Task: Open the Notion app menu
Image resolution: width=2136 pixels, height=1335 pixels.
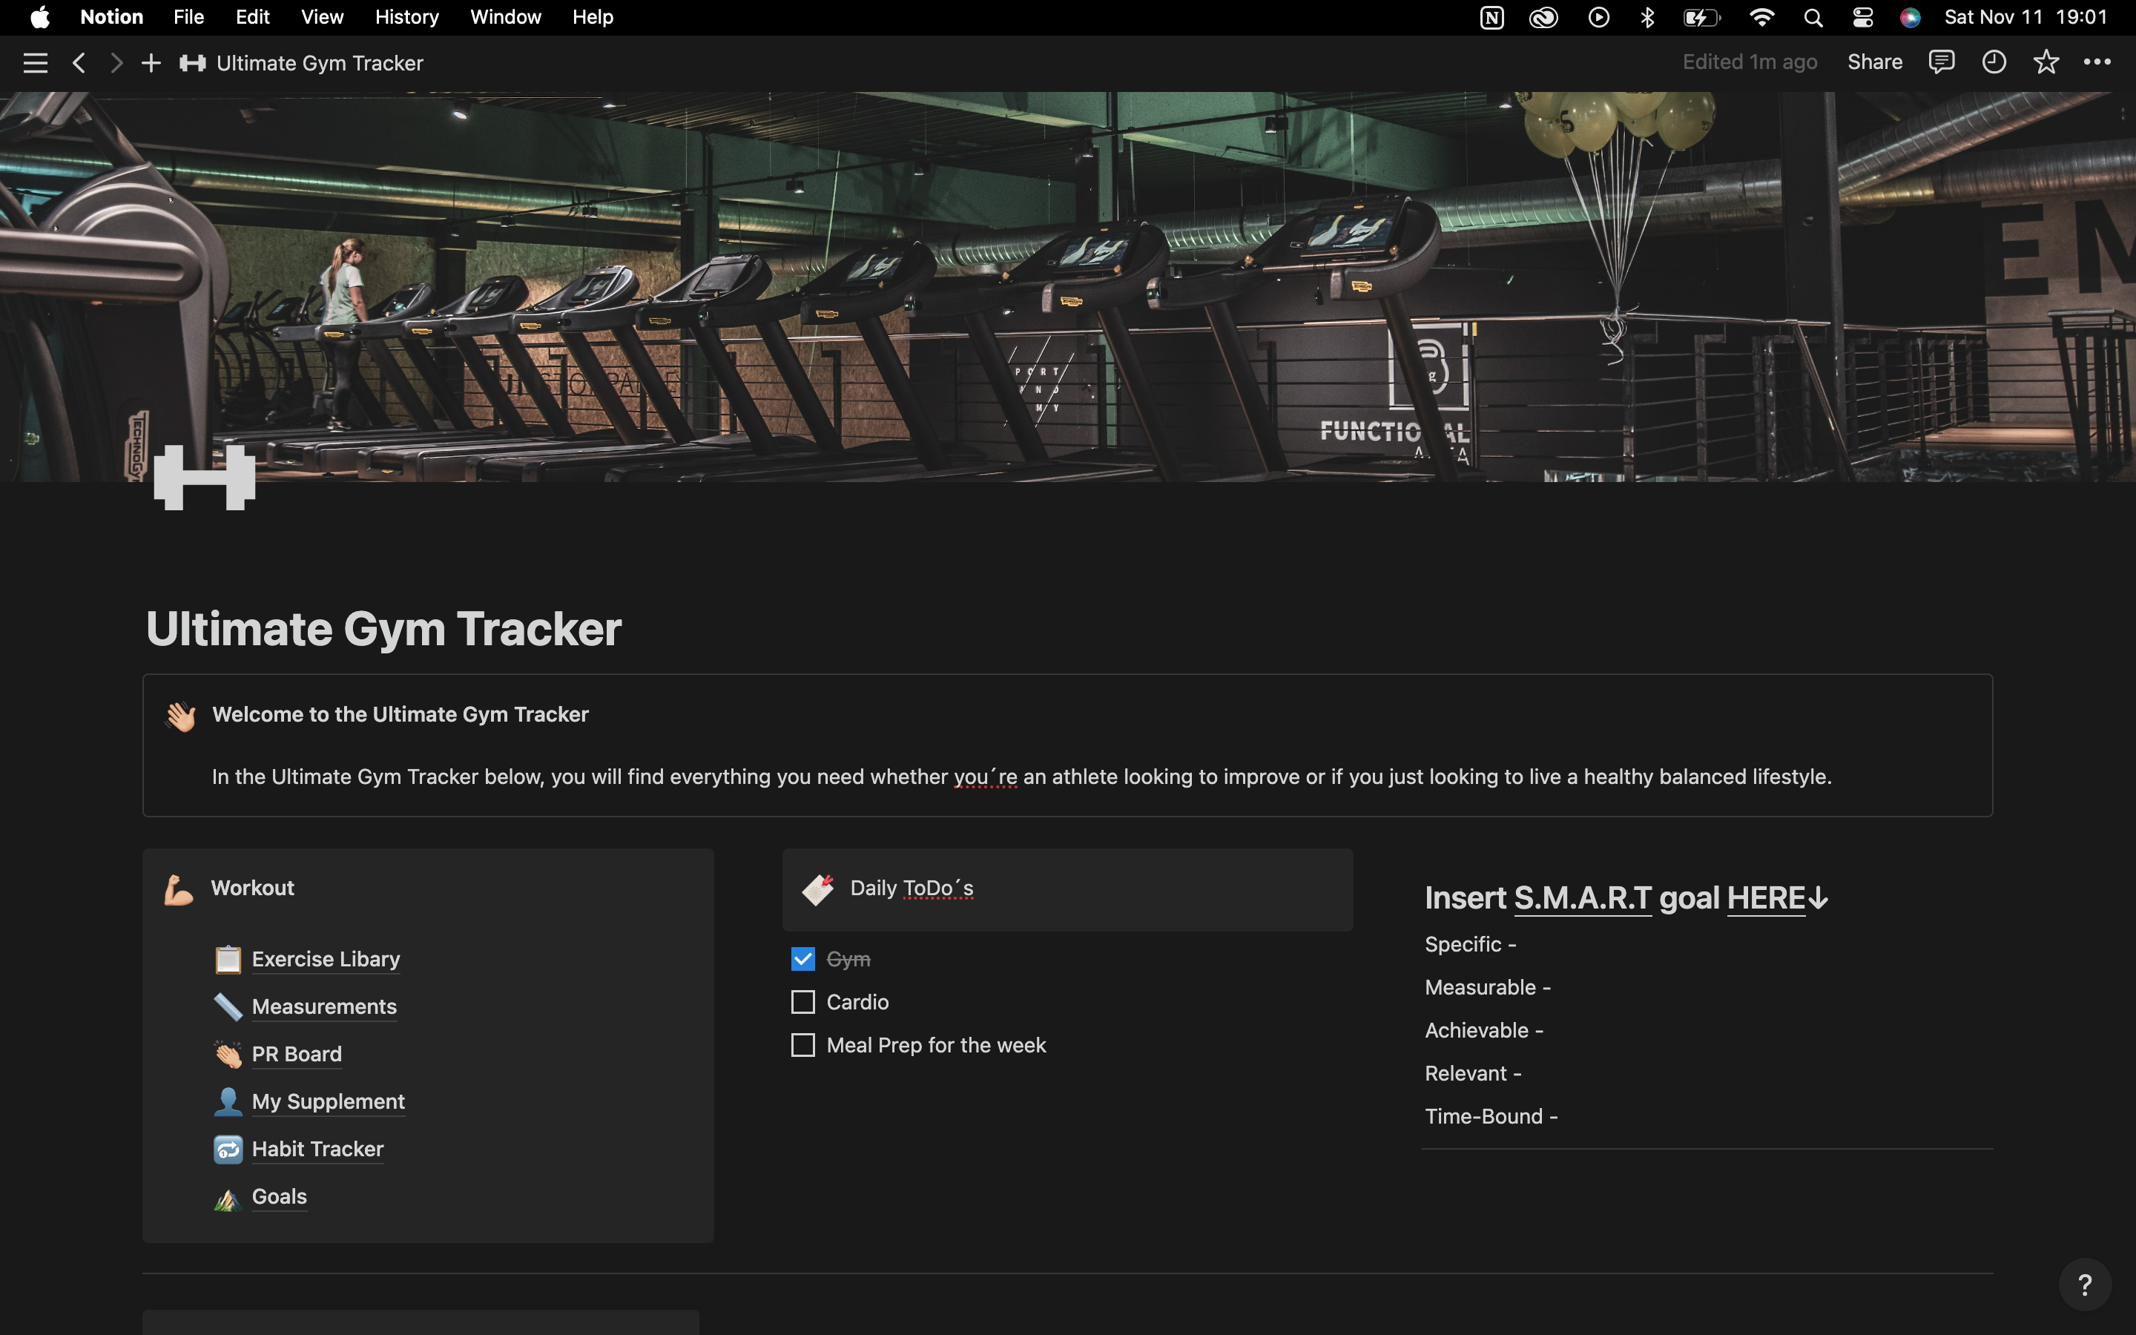Action: [x=111, y=18]
